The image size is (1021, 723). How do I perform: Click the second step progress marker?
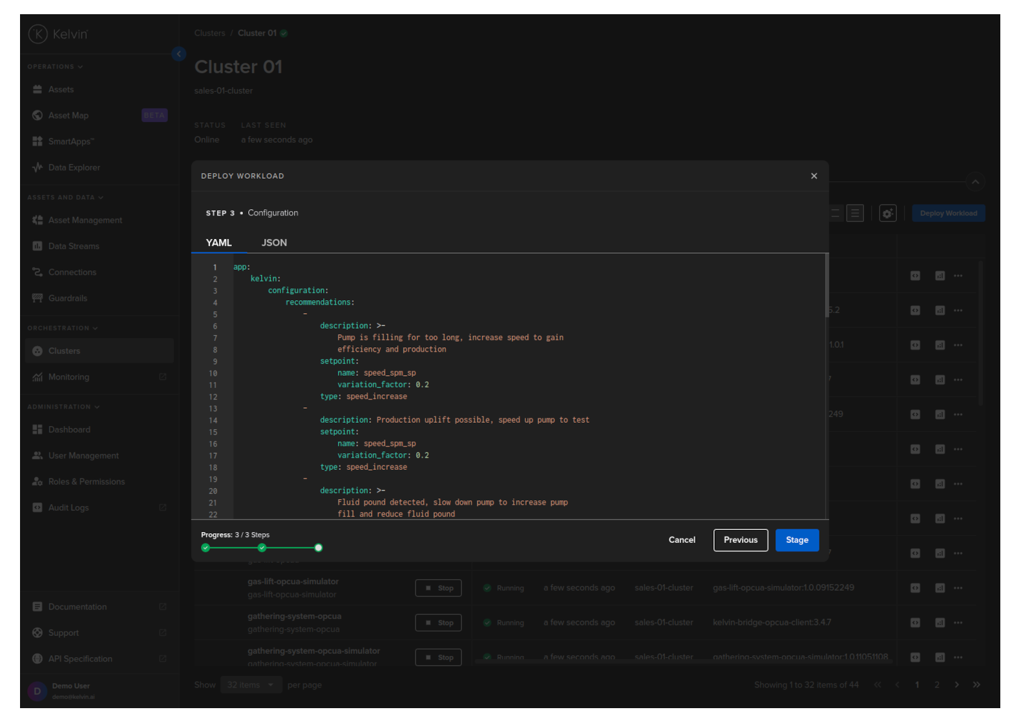[262, 548]
